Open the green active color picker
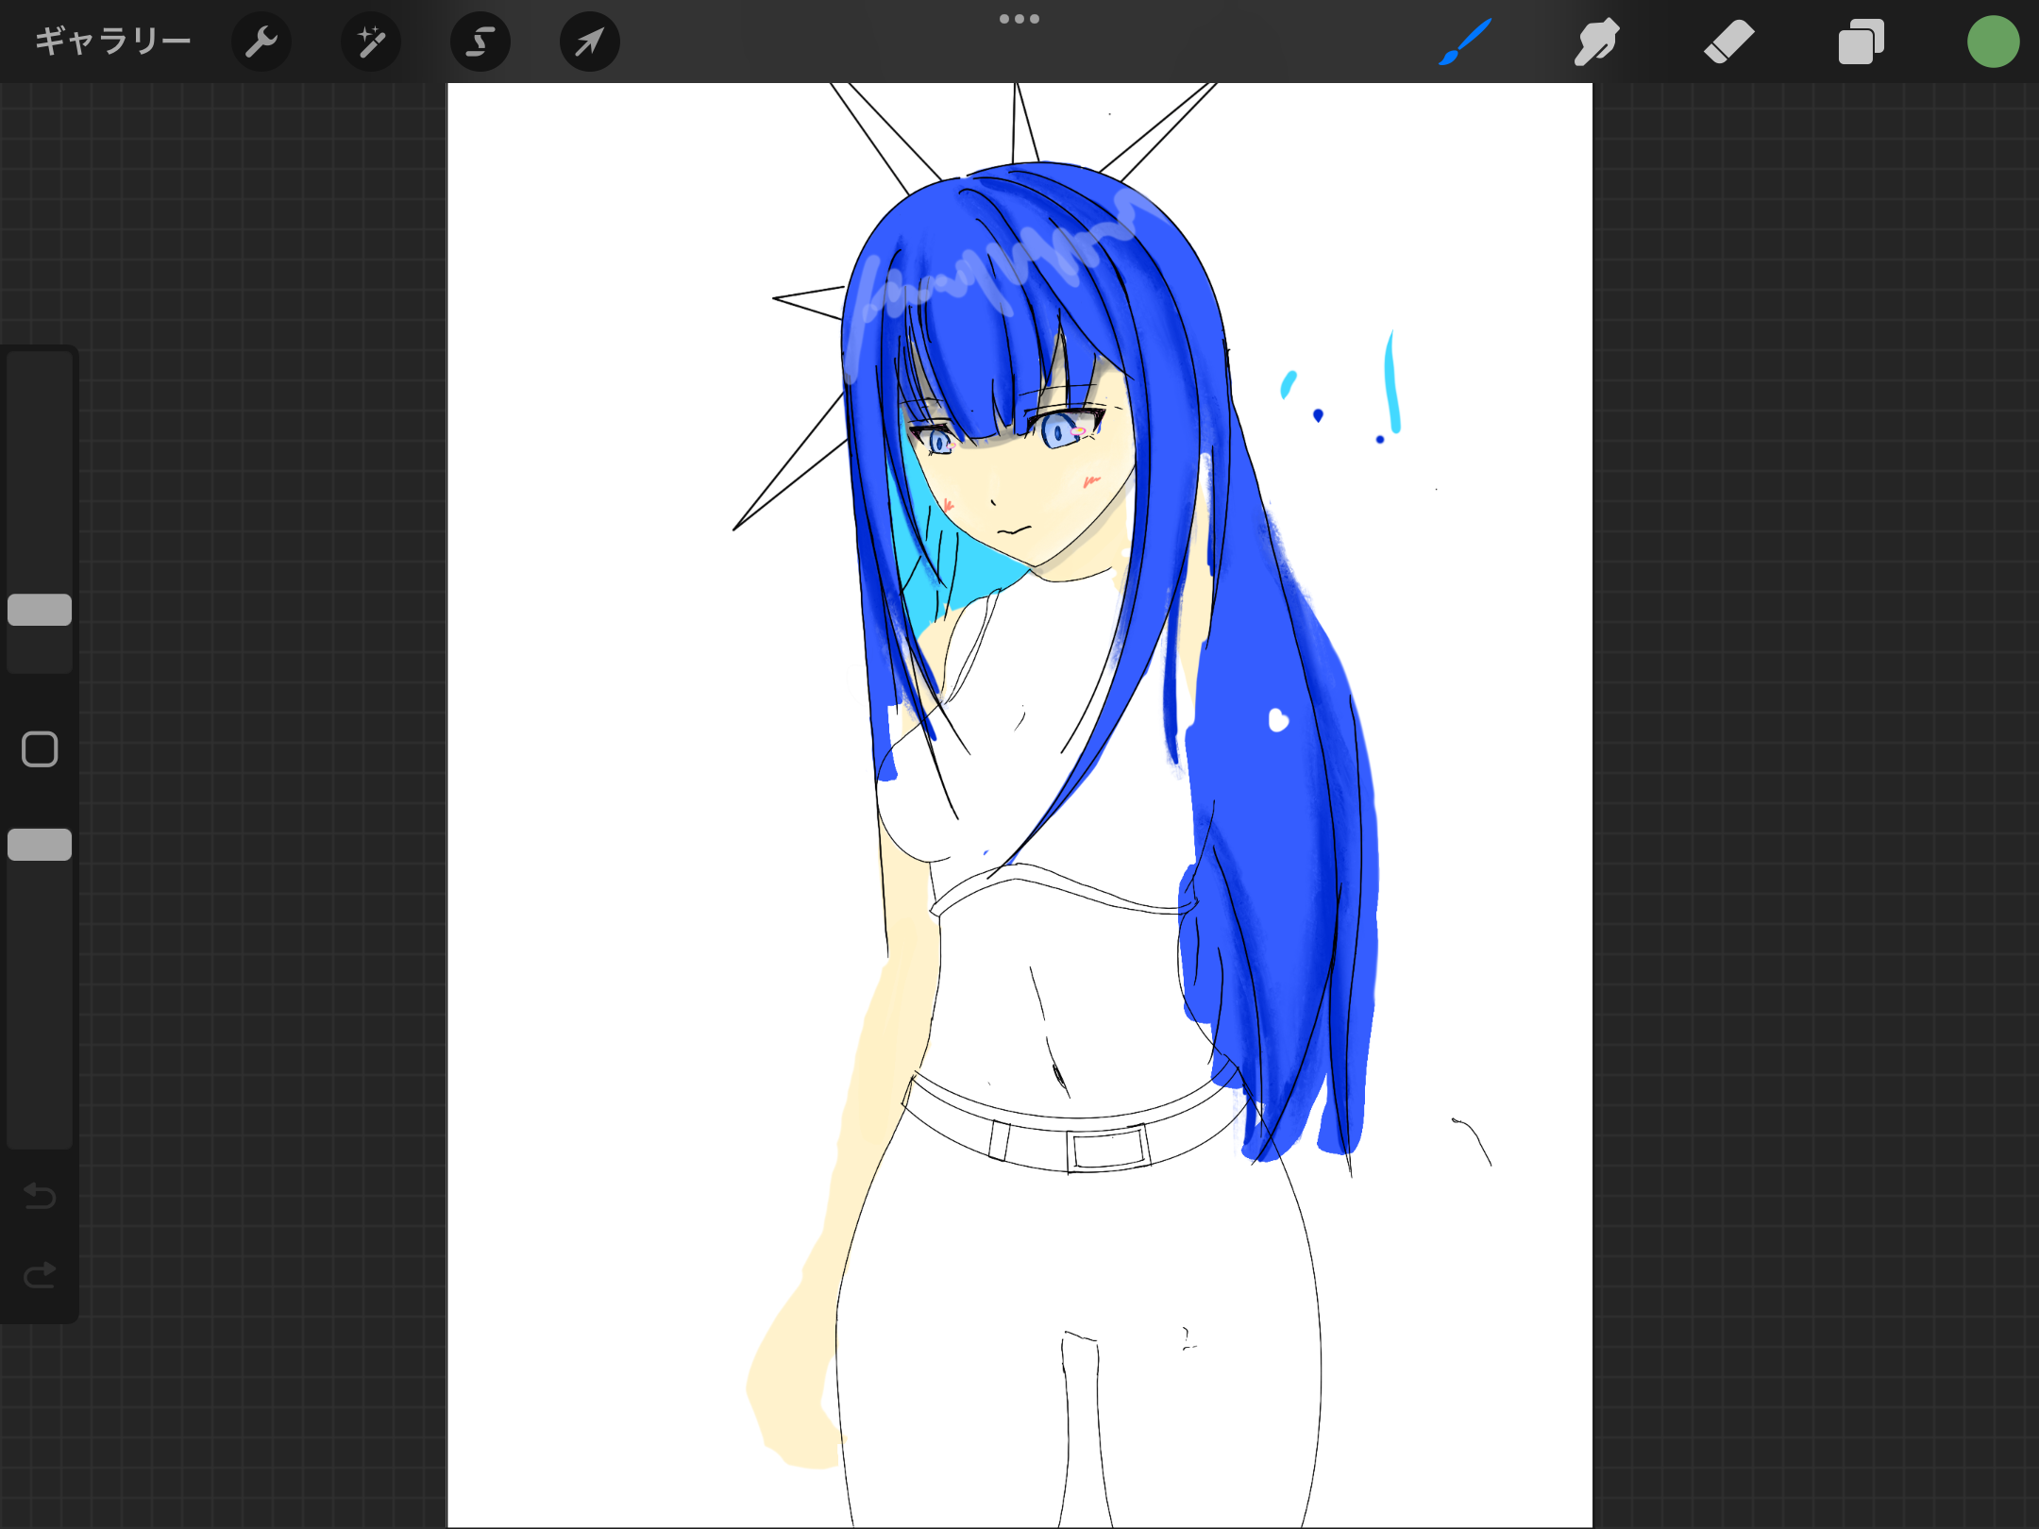The height and width of the screenshot is (1529, 2039). (x=1993, y=42)
